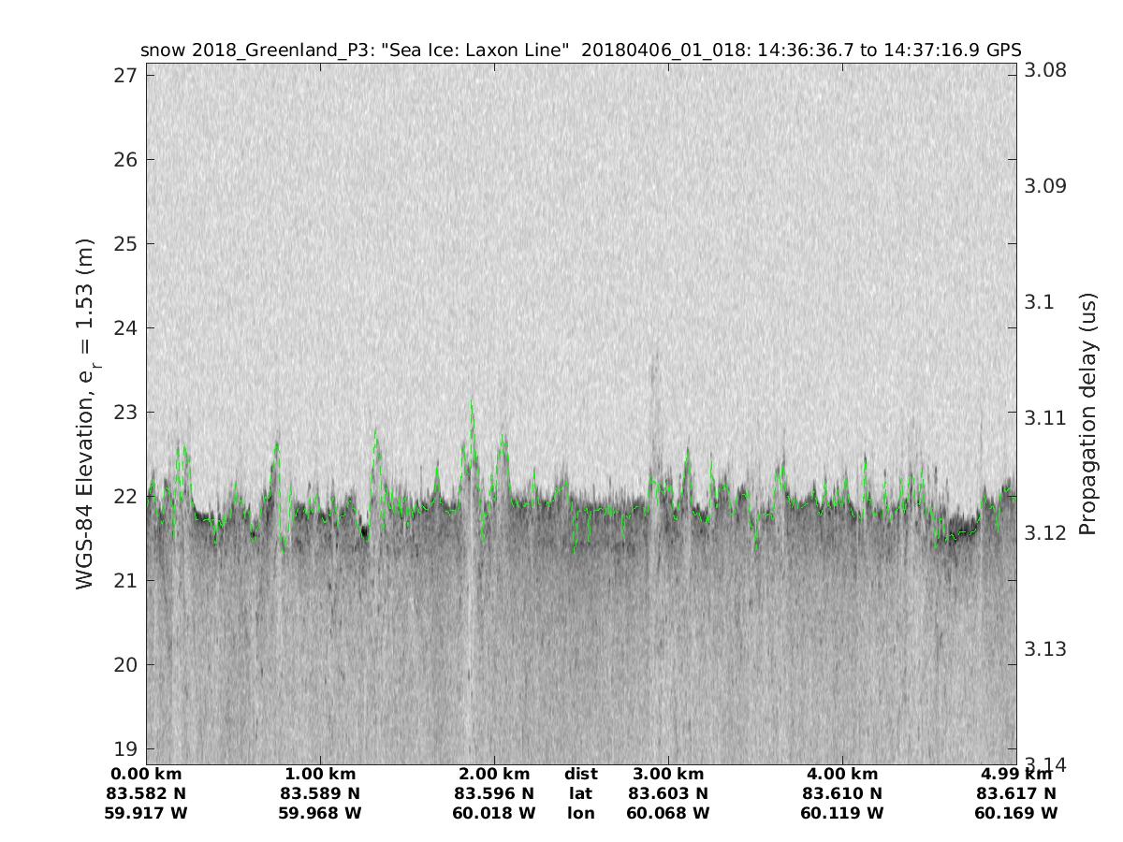Screen dimensions: 1123x842
Task: Select the 1.00 km distance label
Action: pos(320,774)
